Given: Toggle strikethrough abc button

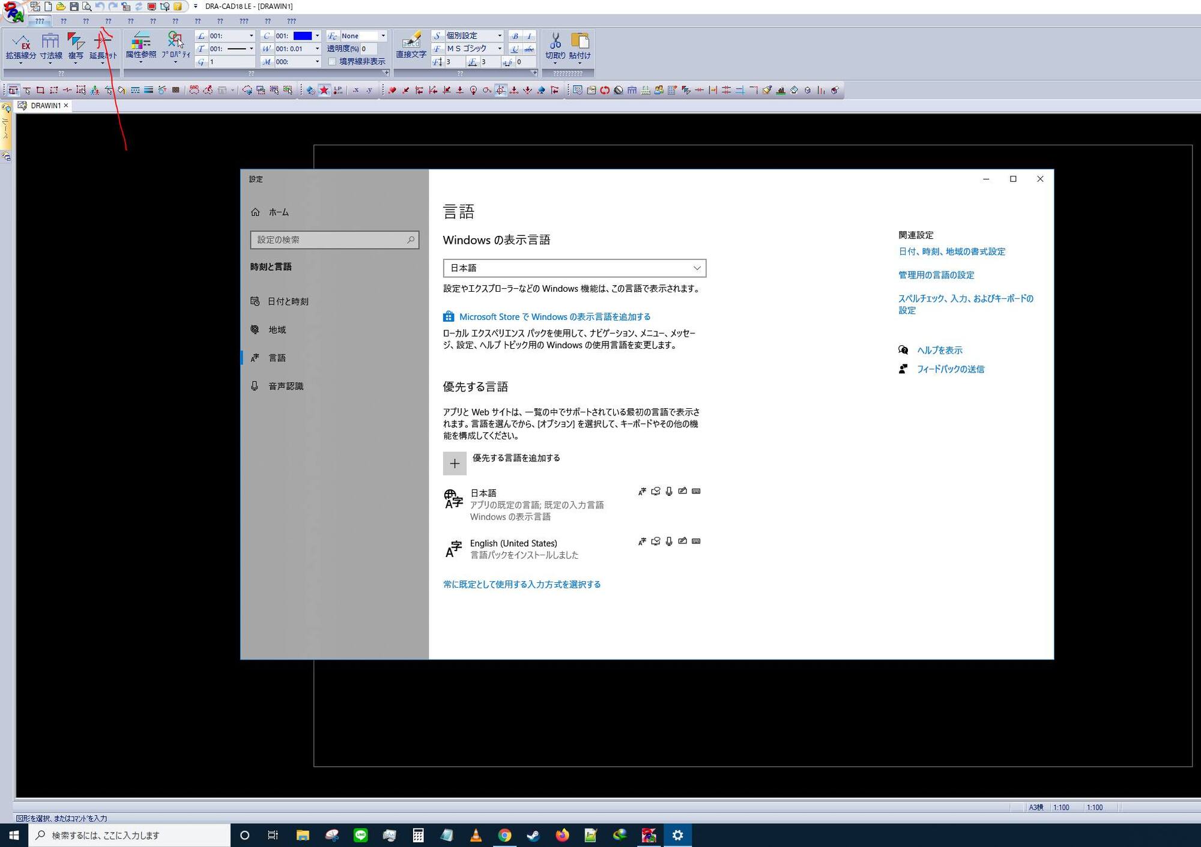Looking at the screenshot, I should click(529, 49).
